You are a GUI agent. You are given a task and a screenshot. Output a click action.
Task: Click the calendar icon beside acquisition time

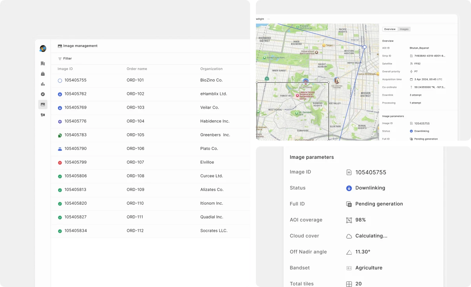[x=411, y=79]
